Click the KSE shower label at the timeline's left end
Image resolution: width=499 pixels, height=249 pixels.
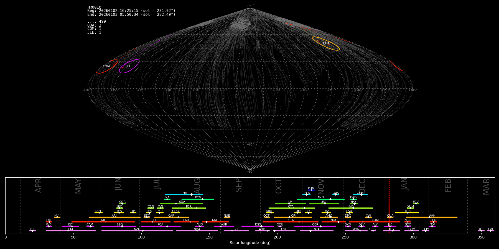(x=32, y=229)
